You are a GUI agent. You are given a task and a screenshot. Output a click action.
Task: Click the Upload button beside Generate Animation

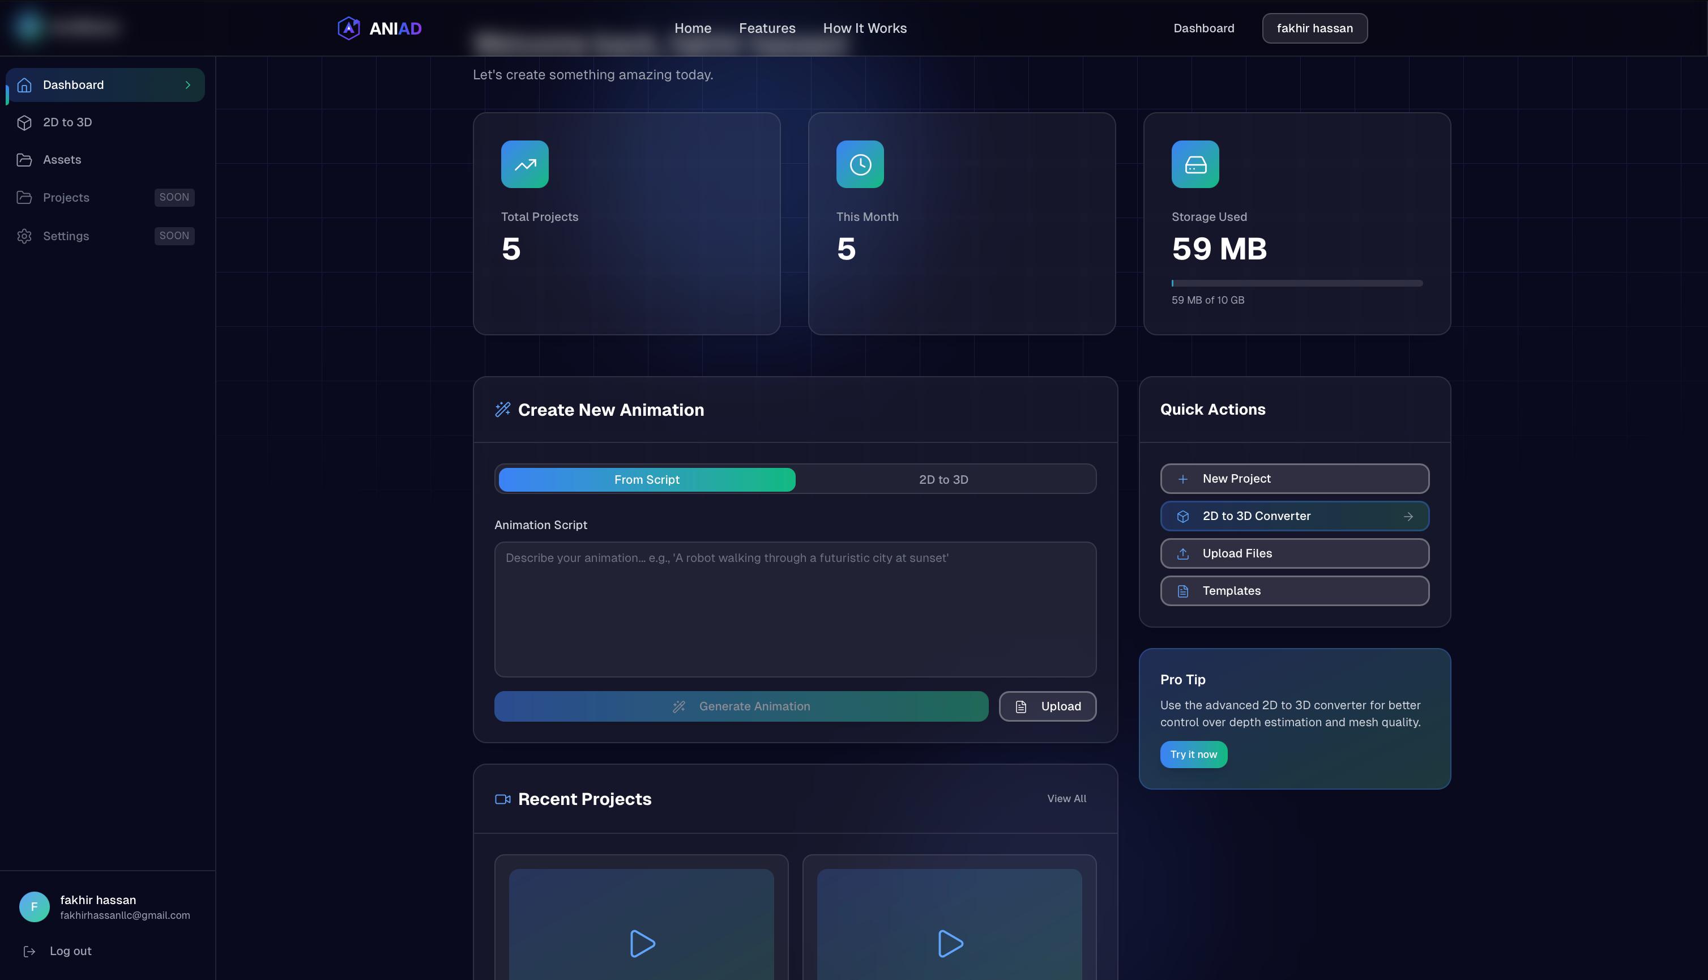click(1048, 707)
